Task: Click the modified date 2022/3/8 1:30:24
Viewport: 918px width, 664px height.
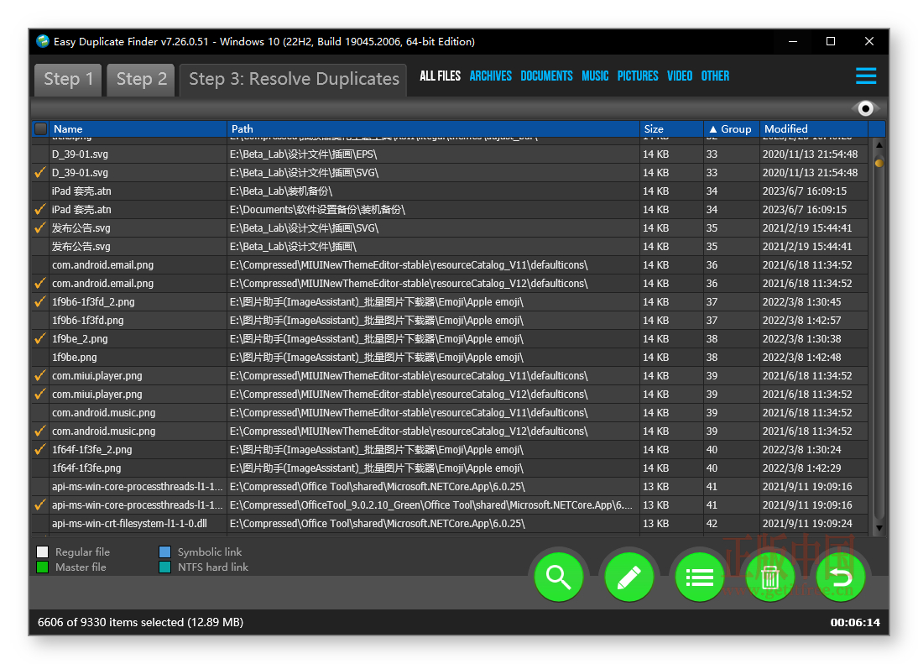Action: click(801, 450)
